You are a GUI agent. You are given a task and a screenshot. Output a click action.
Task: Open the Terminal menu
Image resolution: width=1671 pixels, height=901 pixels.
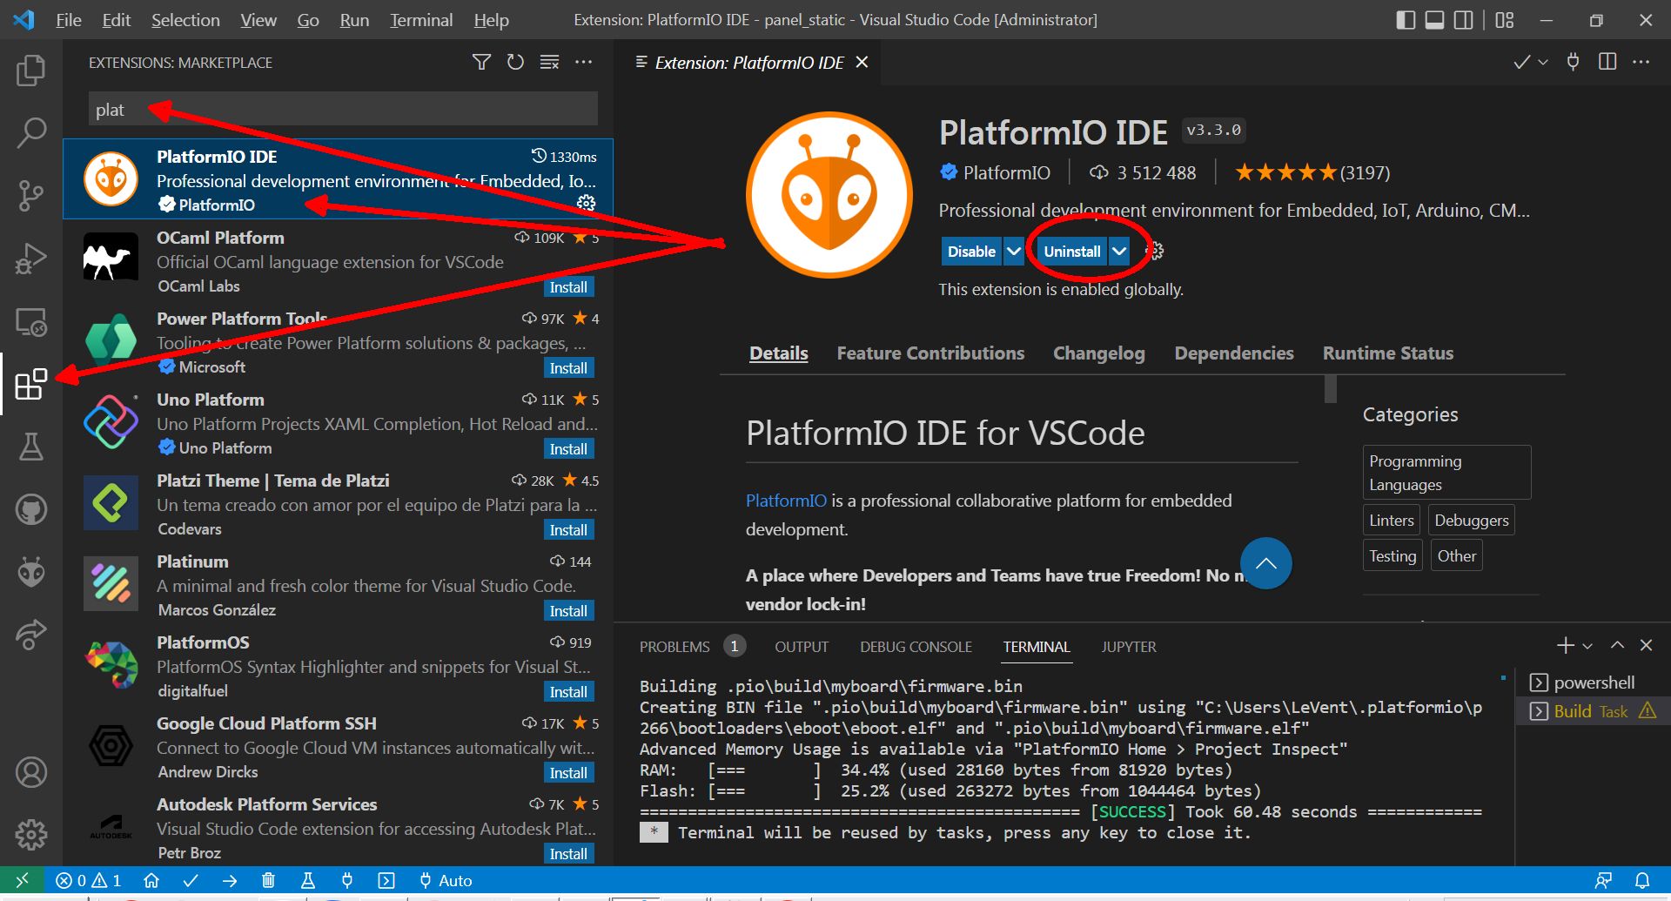coord(421,20)
